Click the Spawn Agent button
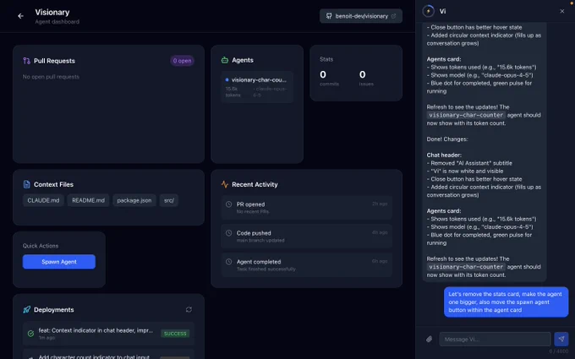Image resolution: width=575 pixels, height=359 pixels. pyautogui.click(x=59, y=262)
